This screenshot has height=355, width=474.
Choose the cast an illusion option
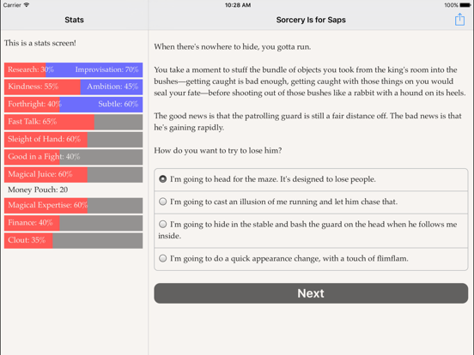pyautogui.click(x=311, y=202)
